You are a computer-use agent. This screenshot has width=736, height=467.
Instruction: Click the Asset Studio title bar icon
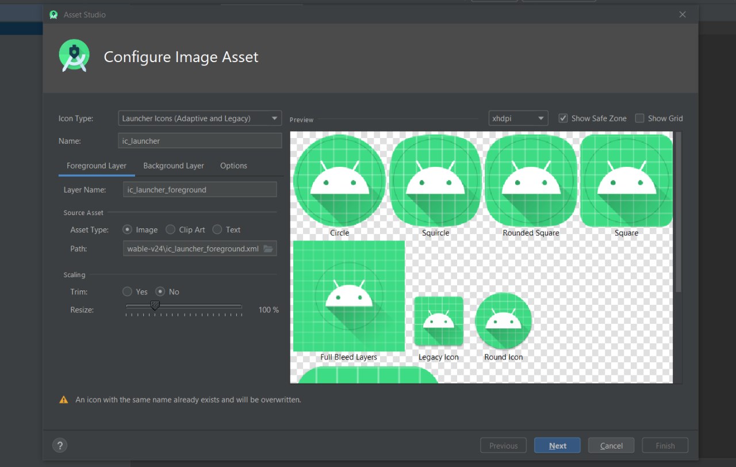pyautogui.click(x=53, y=14)
